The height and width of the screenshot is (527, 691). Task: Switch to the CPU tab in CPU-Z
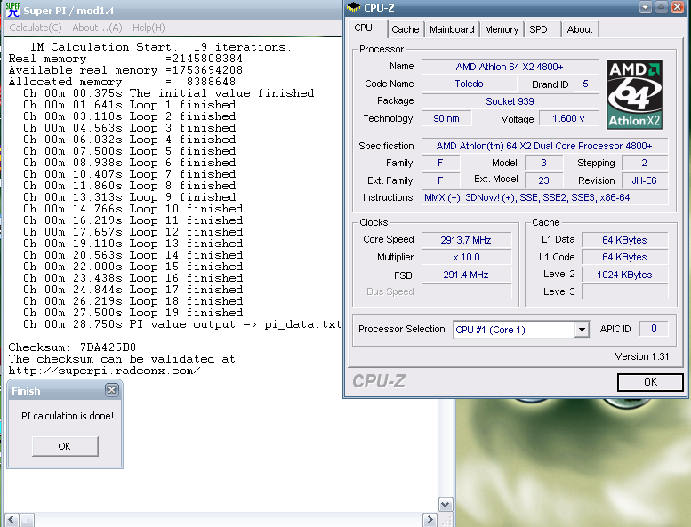(x=364, y=28)
